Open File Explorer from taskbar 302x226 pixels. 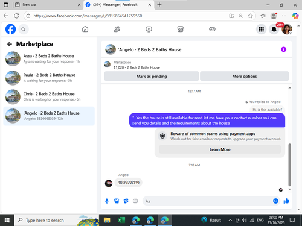107,220
